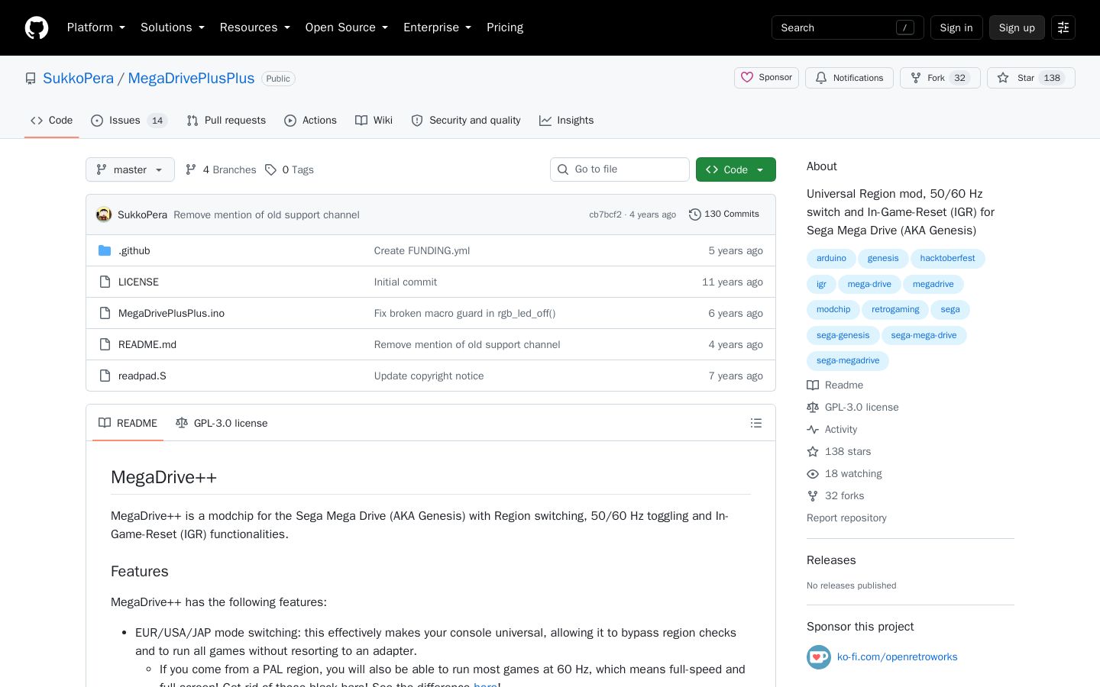
Task: View 4 Branches link
Action: (x=221, y=169)
